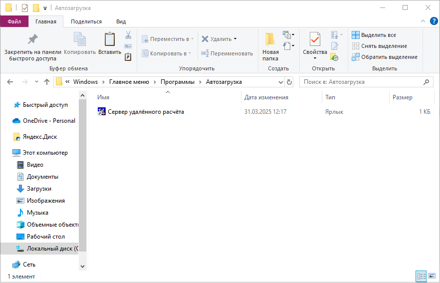Click Выделить все button
Image resolution: width=440 pixels, height=283 pixels.
point(378,35)
